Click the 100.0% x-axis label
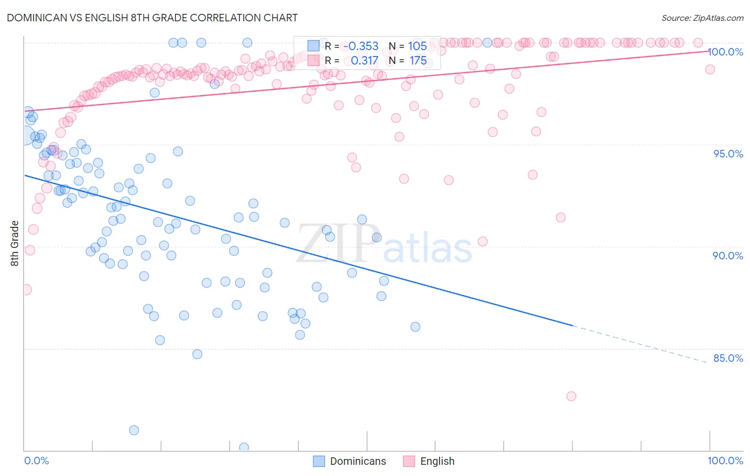This screenshot has height=476, width=750. pos(725,461)
